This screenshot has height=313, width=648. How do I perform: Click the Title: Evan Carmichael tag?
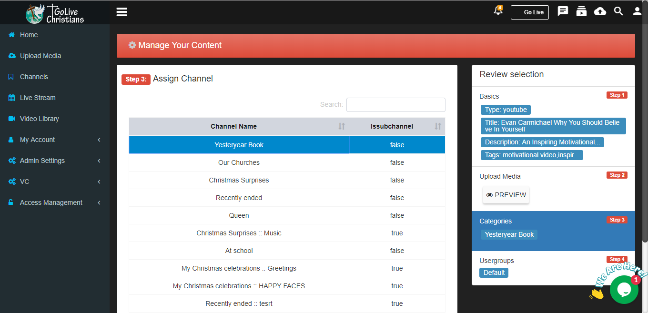553,126
